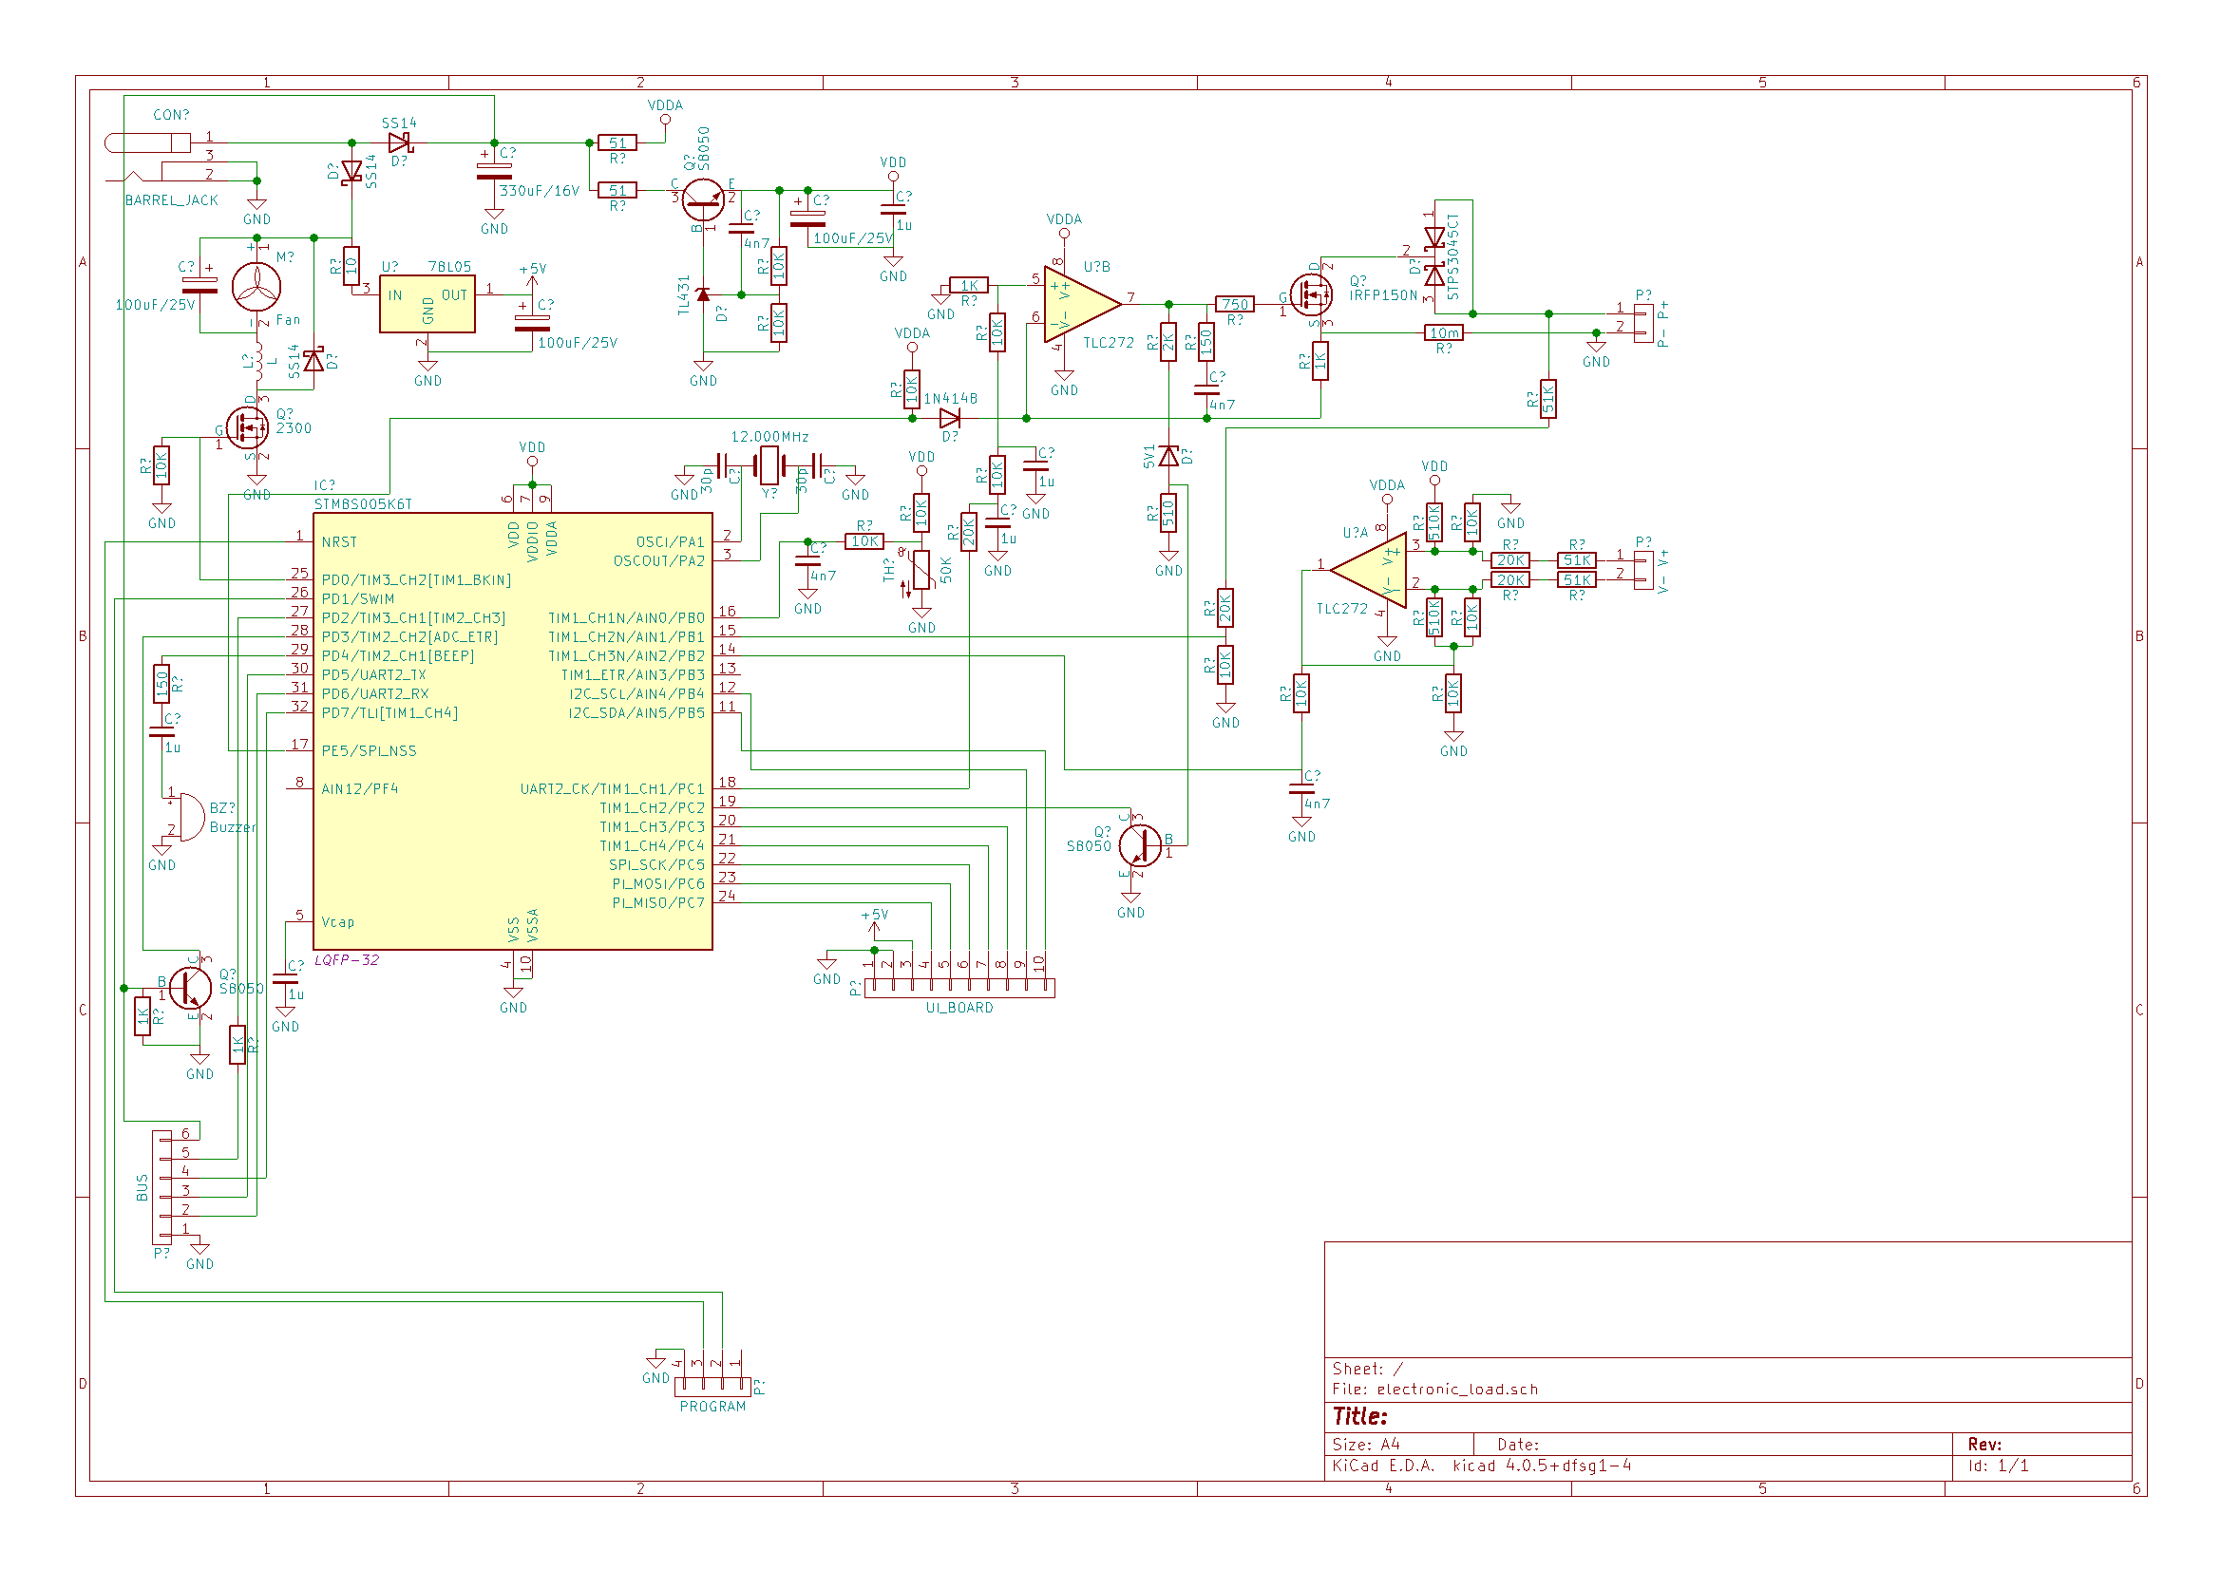Select the STPS3045CT dual diode symbol
2221x1570 pixels.
pos(1434,257)
